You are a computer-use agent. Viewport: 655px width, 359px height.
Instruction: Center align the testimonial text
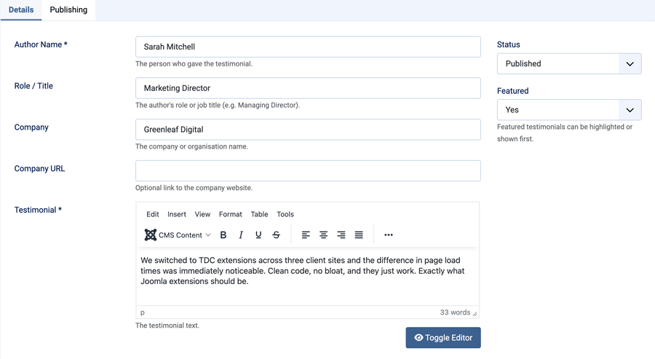click(323, 235)
